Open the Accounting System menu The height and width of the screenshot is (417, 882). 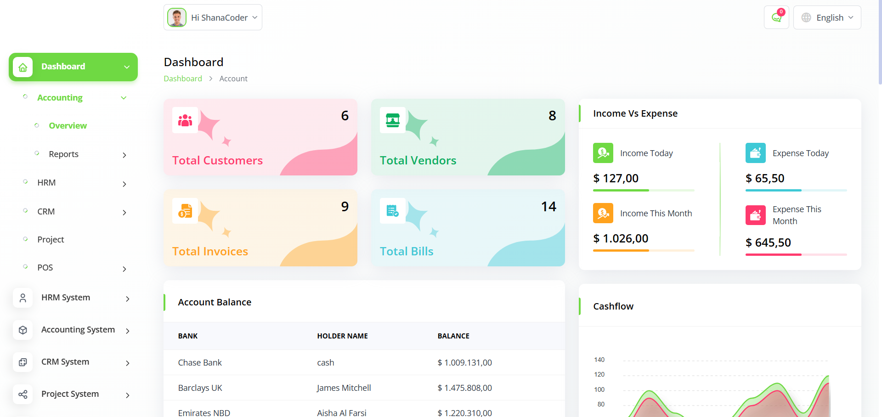pyautogui.click(x=78, y=330)
